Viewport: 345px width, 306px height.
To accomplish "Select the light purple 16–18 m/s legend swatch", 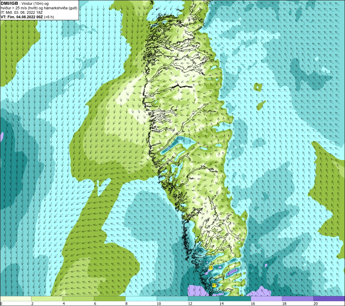I will (266, 298).
